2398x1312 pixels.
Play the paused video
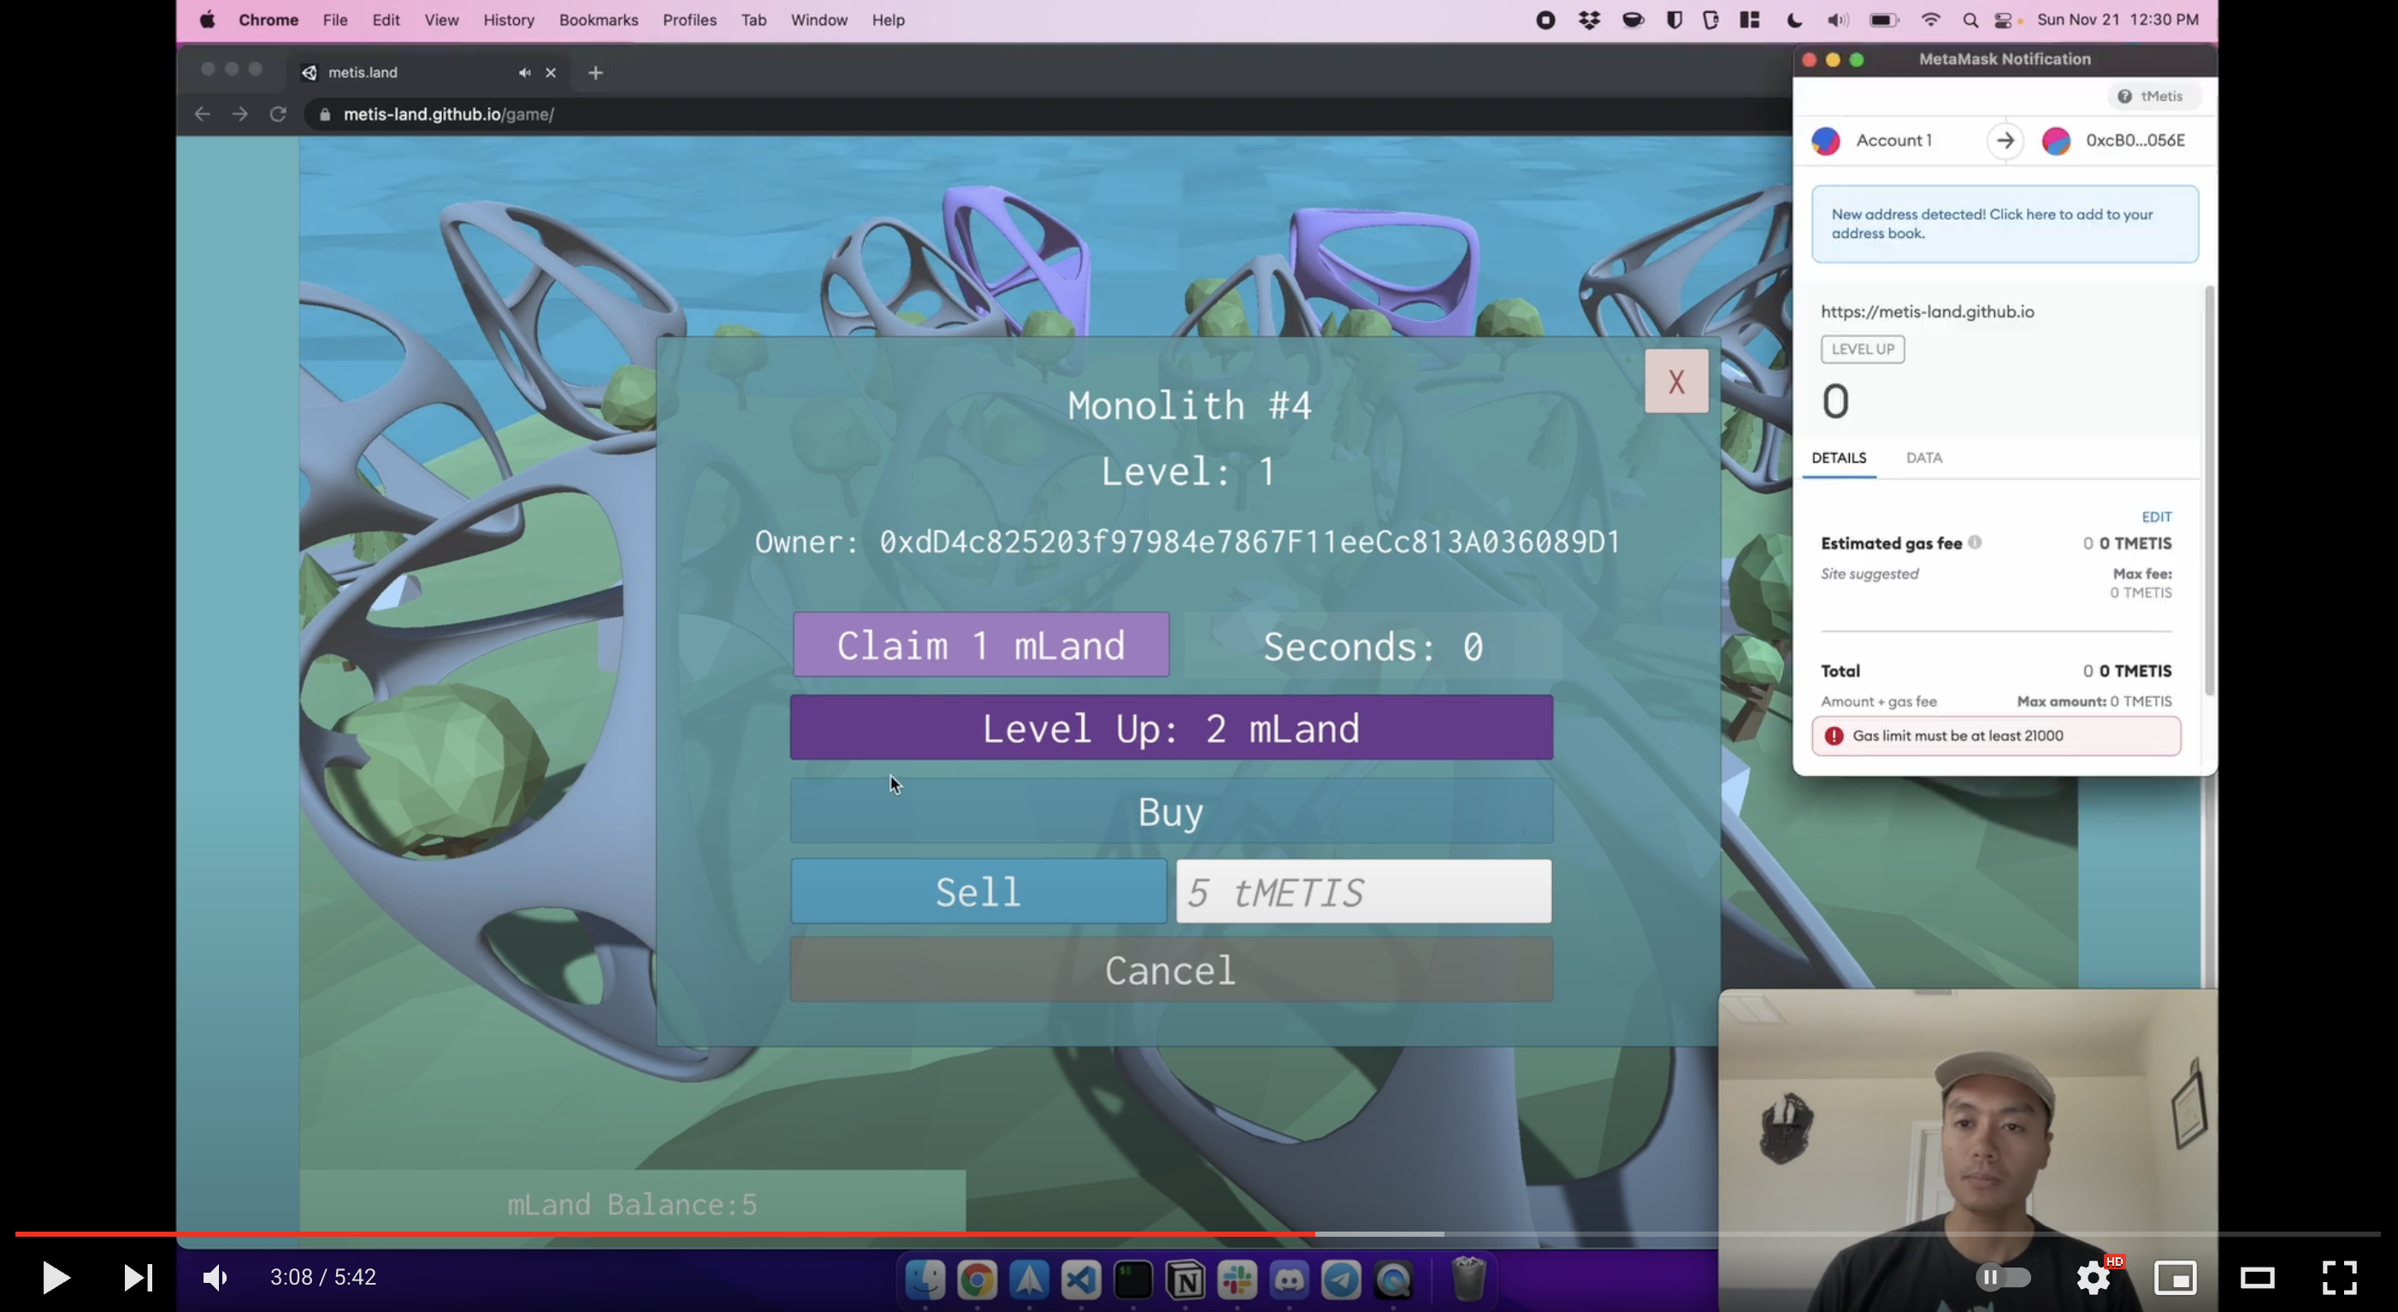coord(55,1277)
